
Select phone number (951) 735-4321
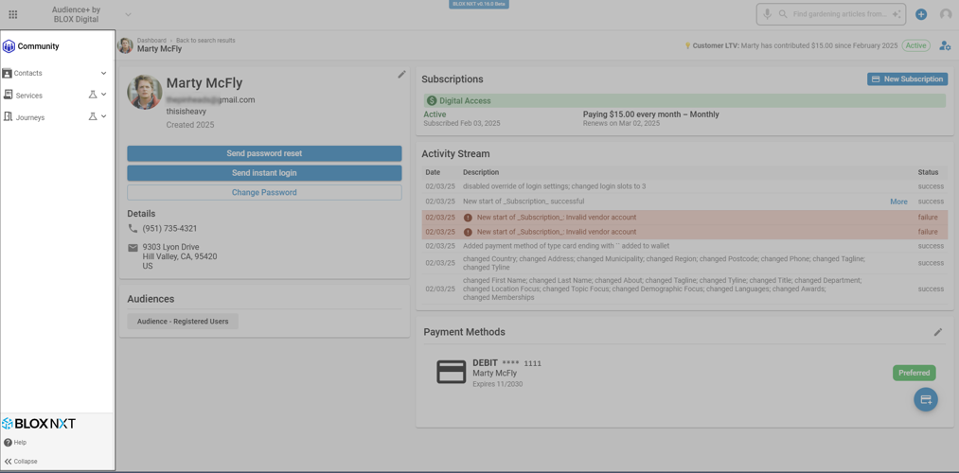(x=169, y=229)
